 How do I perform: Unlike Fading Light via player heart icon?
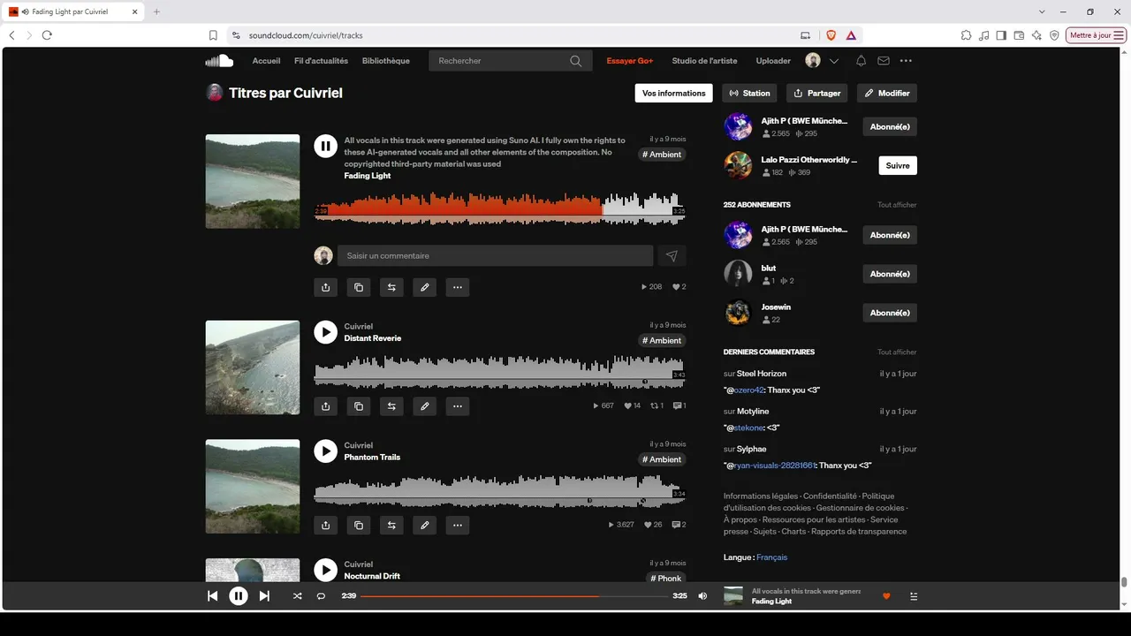pyautogui.click(x=886, y=596)
